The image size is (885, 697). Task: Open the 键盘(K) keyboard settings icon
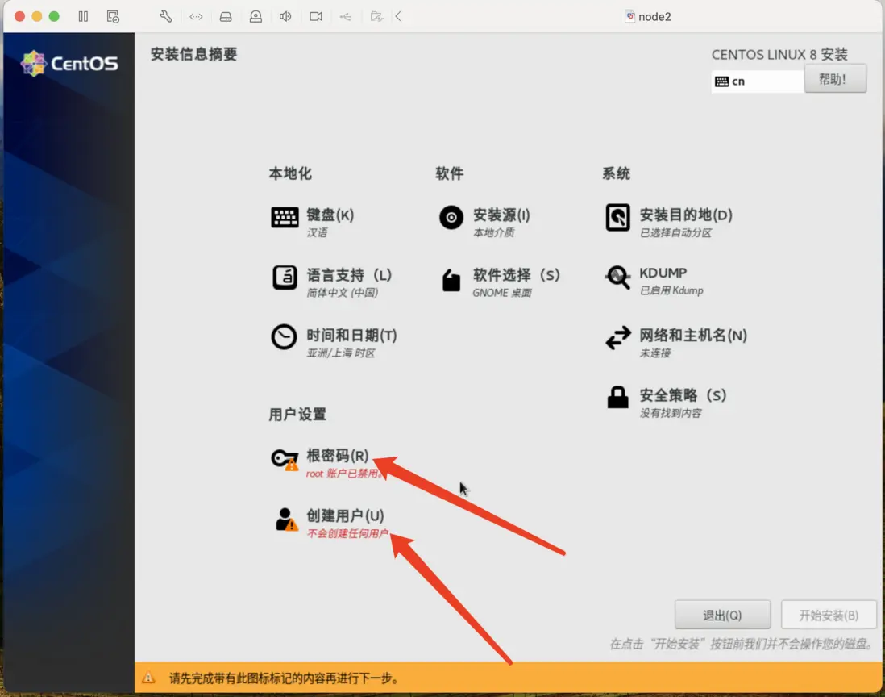point(285,218)
